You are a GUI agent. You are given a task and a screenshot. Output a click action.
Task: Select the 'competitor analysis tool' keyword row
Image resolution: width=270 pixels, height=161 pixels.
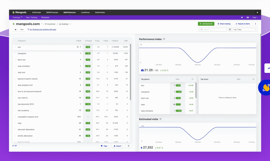coord(71,117)
